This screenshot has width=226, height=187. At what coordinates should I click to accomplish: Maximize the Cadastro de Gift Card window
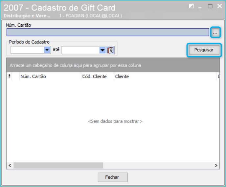(x=210, y=6)
